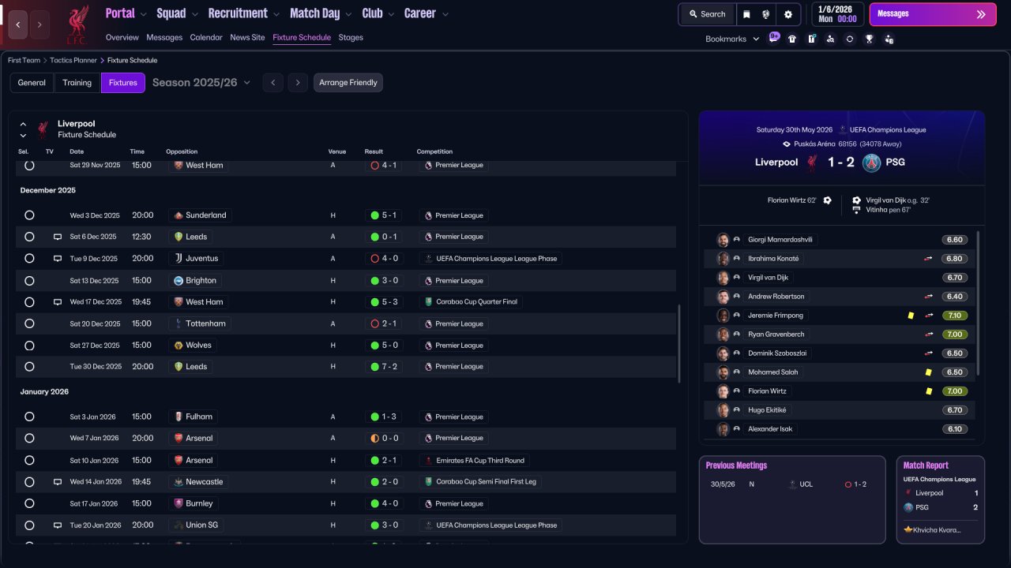This screenshot has height=568, width=1011.
Task: Click the Liverpool club crest in top-left header
Action: pyautogui.click(x=77, y=24)
